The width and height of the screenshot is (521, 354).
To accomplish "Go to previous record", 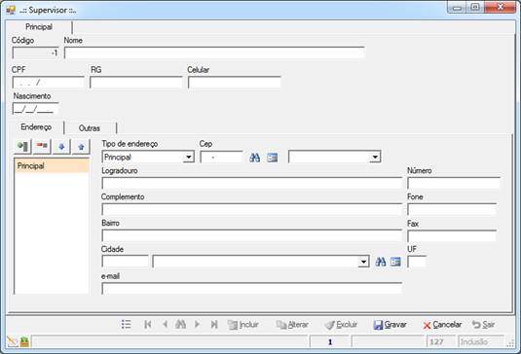I will pyautogui.click(x=165, y=324).
